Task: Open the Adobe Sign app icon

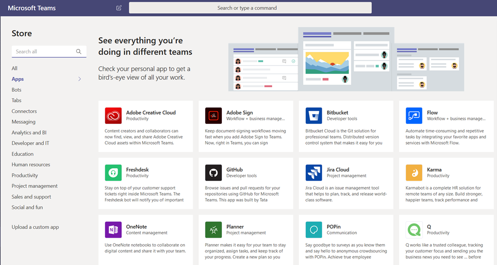Action: point(214,116)
